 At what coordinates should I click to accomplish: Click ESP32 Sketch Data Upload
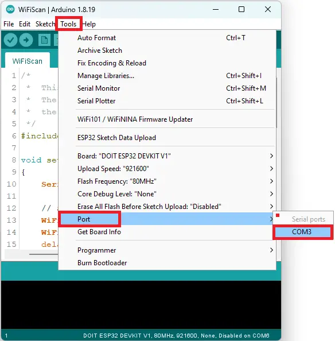pyautogui.click(x=166, y=138)
